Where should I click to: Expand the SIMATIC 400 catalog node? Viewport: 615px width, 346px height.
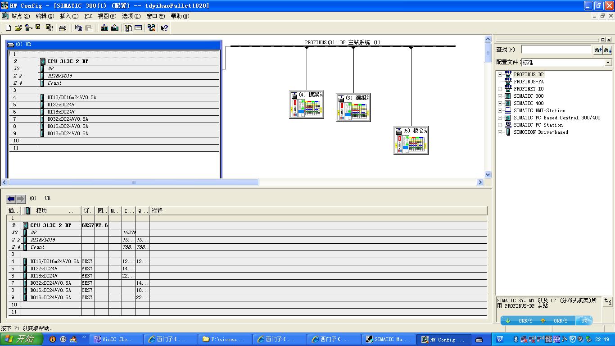tap(500, 103)
